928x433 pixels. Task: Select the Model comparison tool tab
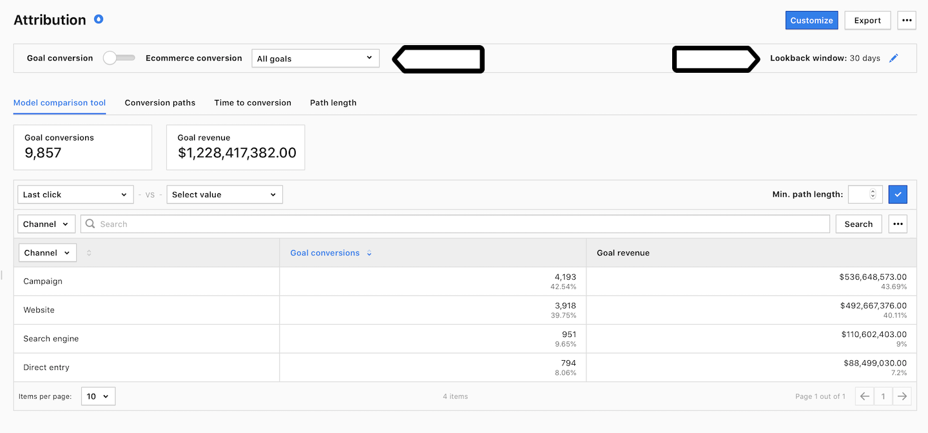(59, 102)
